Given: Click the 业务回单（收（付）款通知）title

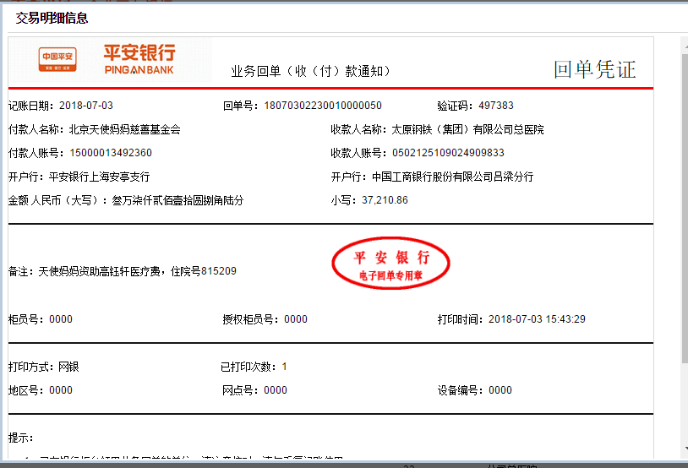Looking at the screenshot, I should coord(311,71).
